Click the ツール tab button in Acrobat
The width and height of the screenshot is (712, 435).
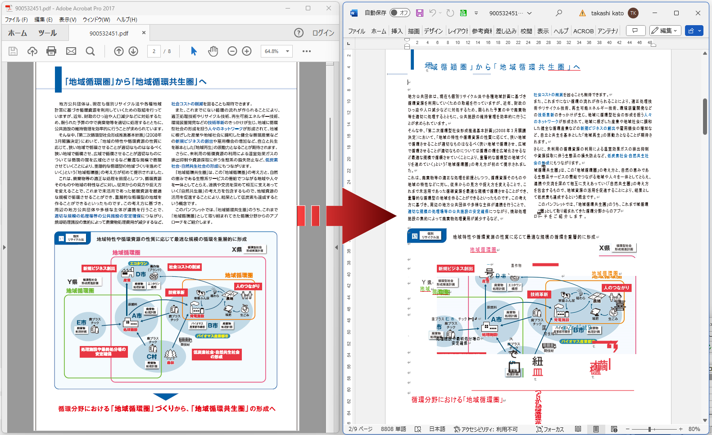pyautogui.click(x=47, y=33)
